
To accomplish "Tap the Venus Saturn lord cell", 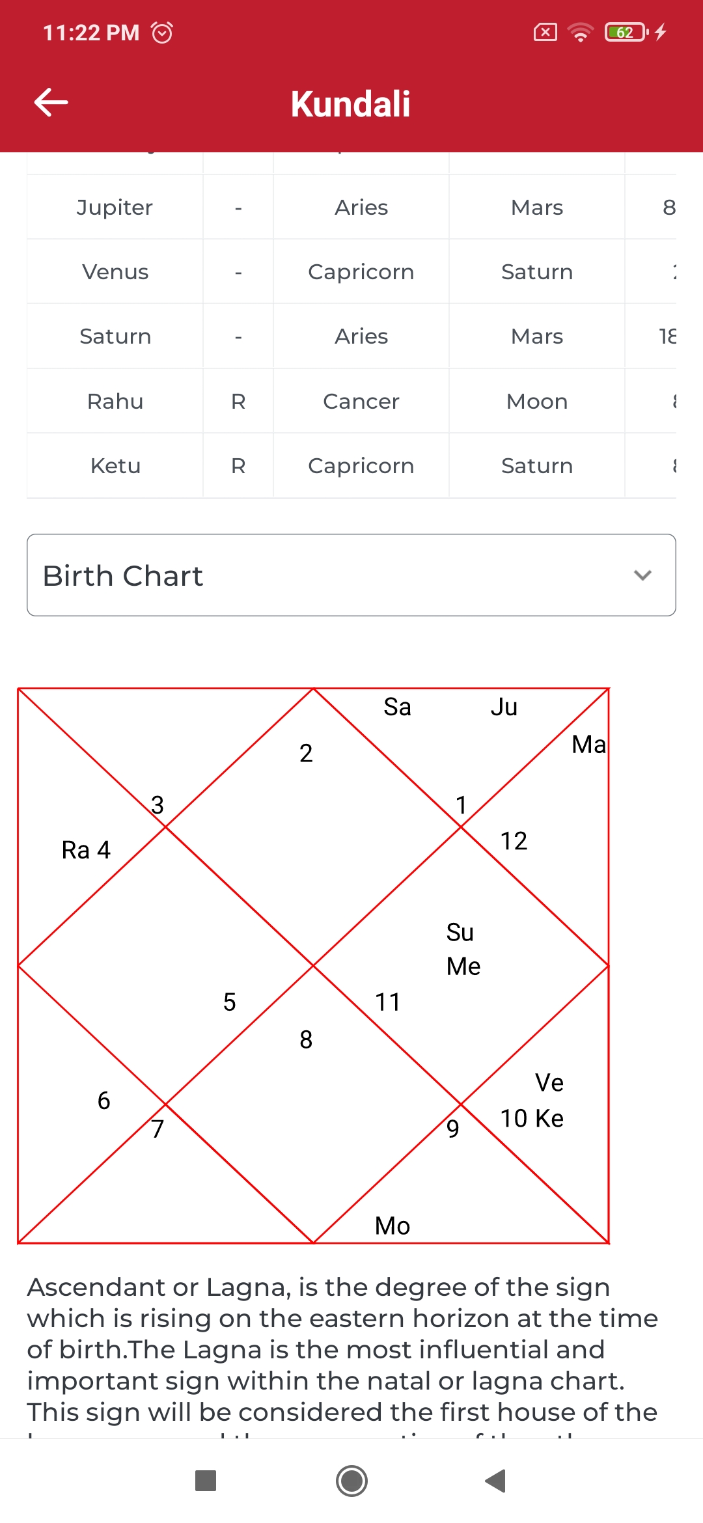I will point(537,271).
